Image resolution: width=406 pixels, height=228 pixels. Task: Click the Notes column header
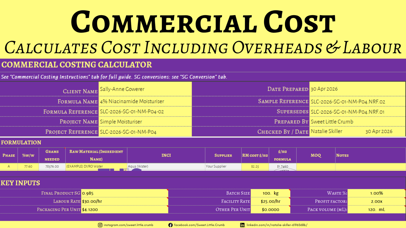[x=370, y=155]
